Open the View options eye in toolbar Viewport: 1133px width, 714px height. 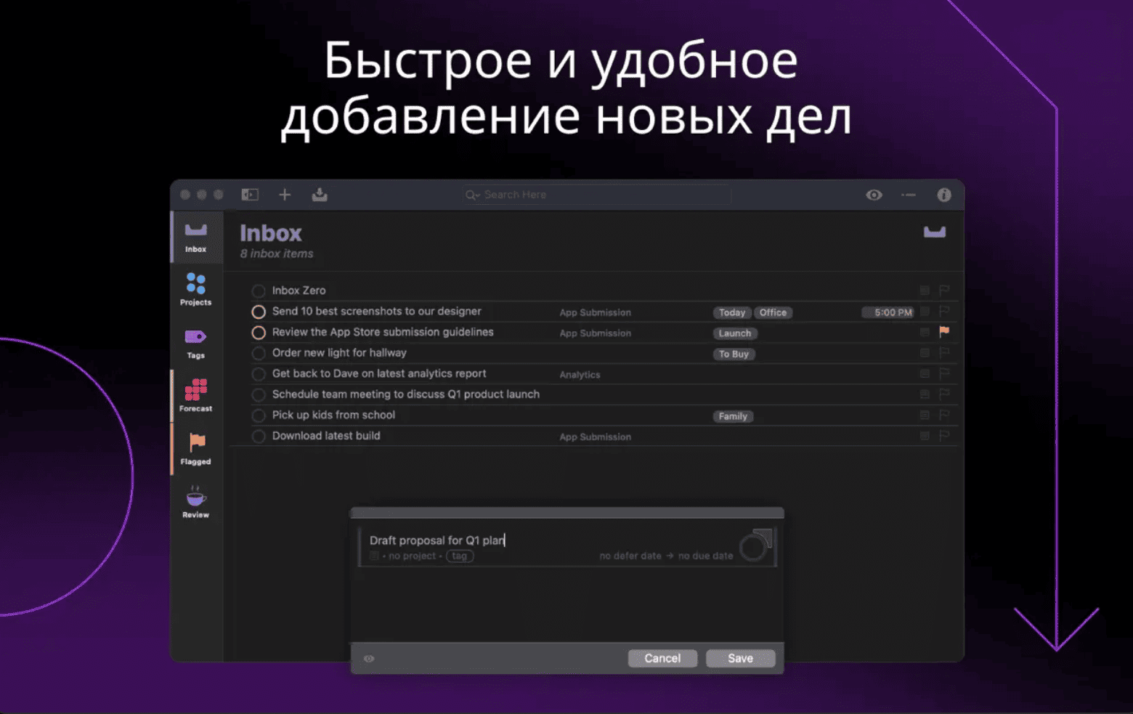pyautogui.click(x=874, y=195)
